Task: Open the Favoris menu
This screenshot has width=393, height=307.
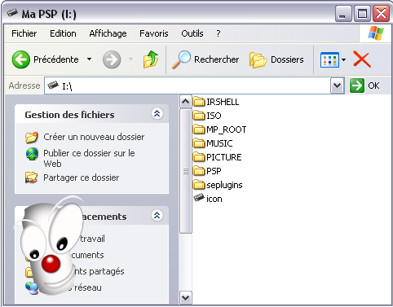Action: [154, 33]
